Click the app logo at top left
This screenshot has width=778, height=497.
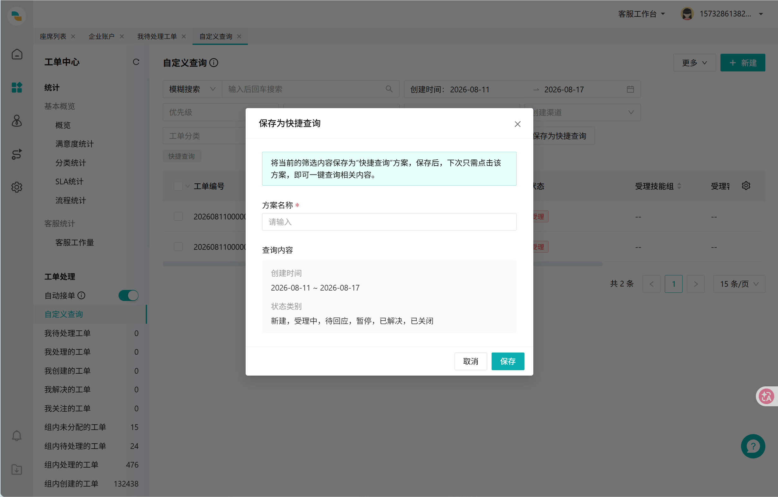click(16, 16)
